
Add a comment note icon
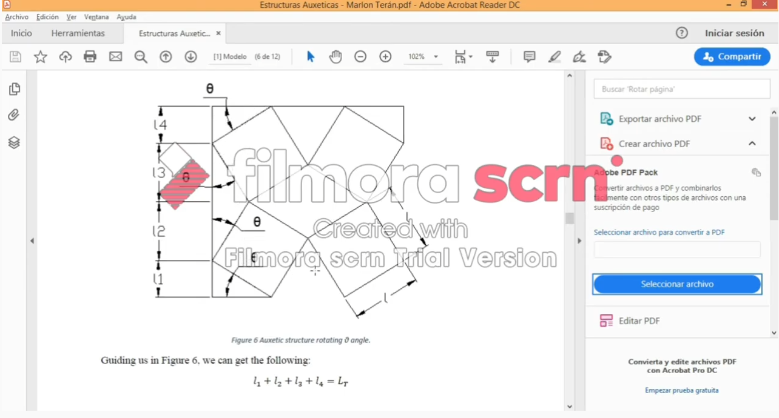tap(529, 57)
